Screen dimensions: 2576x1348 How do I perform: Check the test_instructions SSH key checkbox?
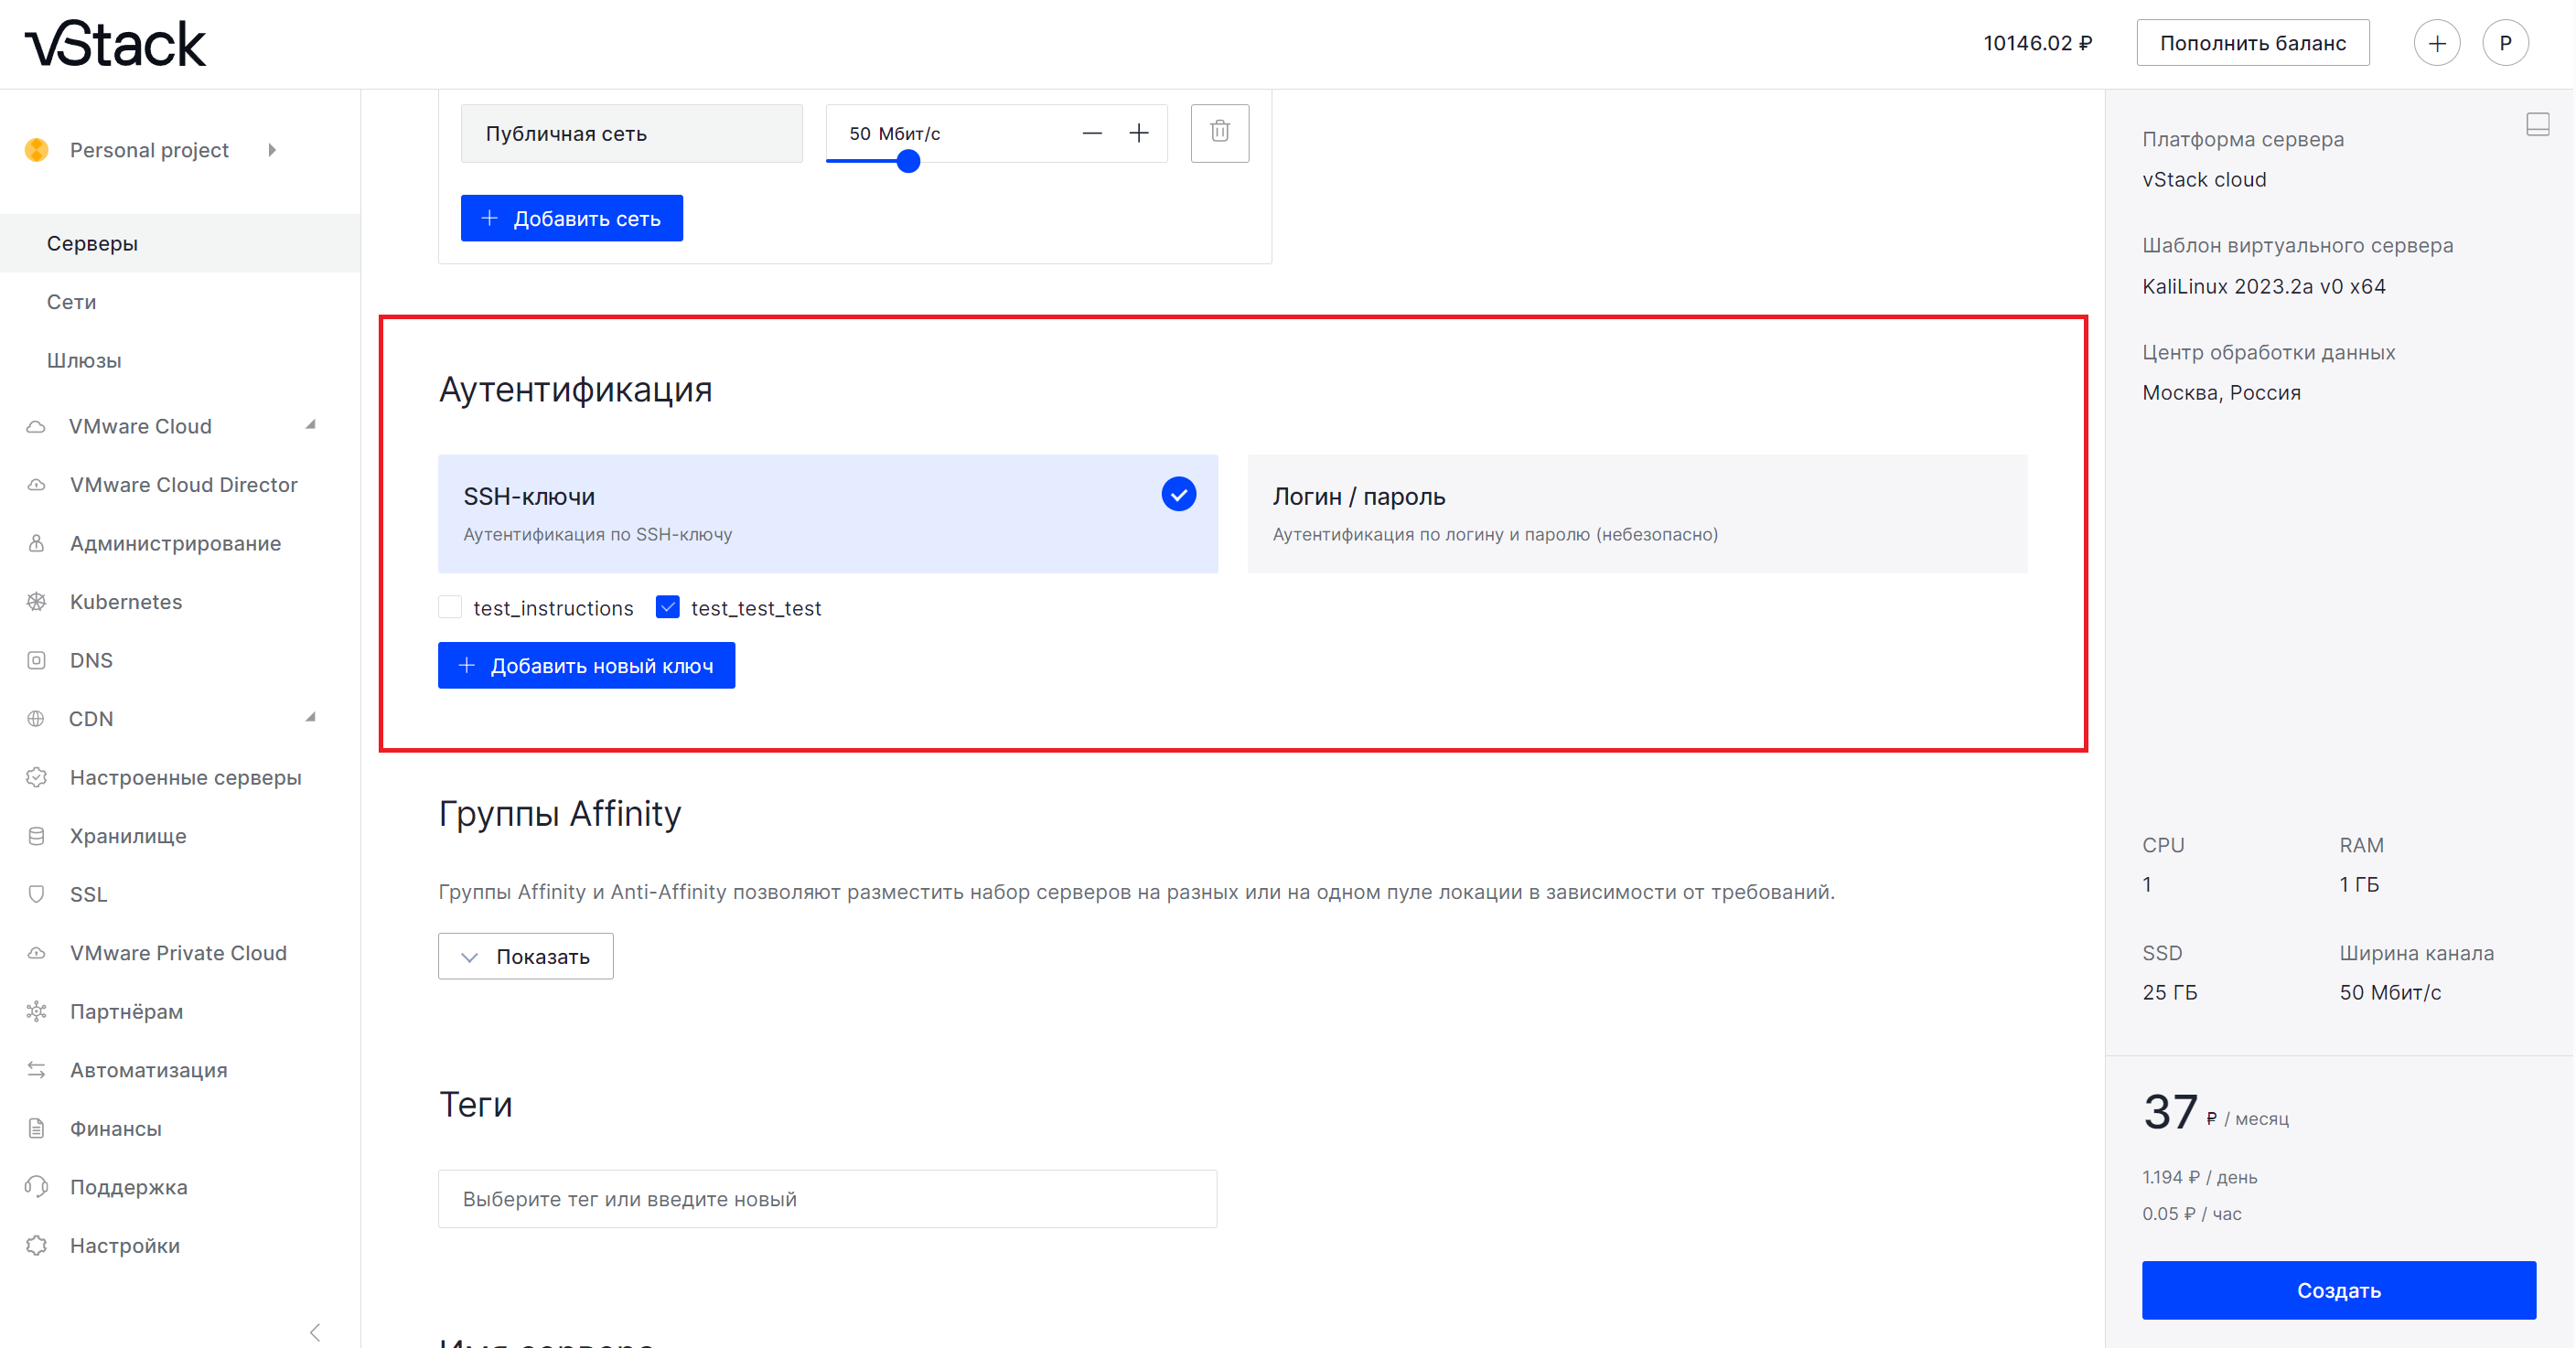point(450,607)
